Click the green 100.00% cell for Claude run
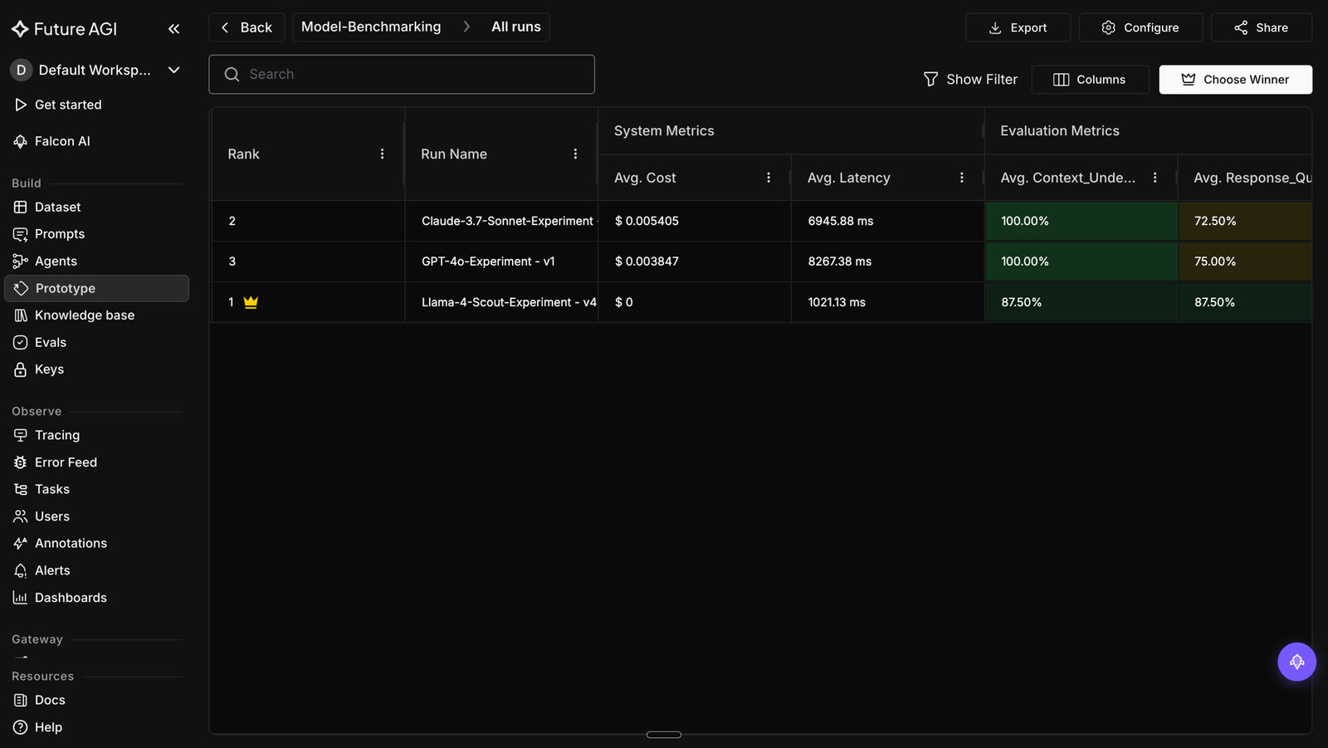 click(x=1081, y=221)
